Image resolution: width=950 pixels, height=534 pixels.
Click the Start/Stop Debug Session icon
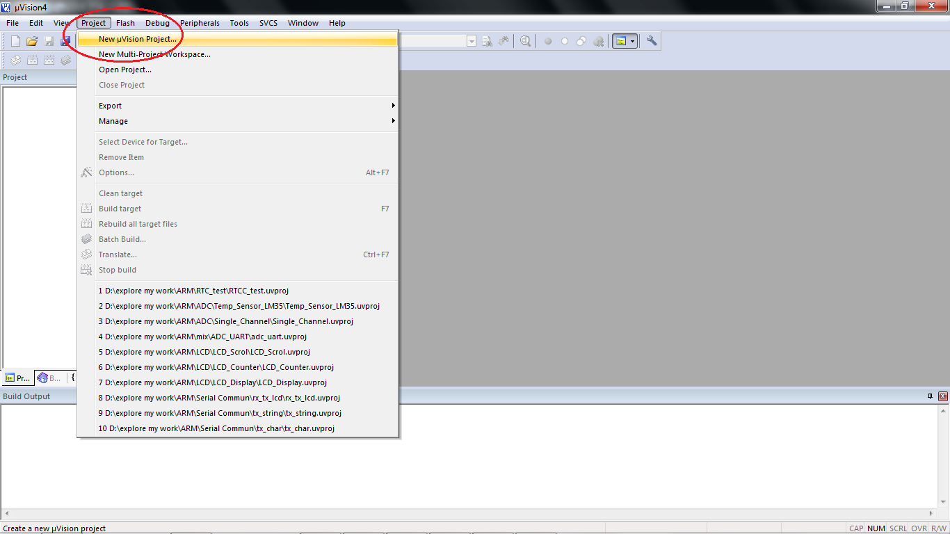[x=525, y=41]
